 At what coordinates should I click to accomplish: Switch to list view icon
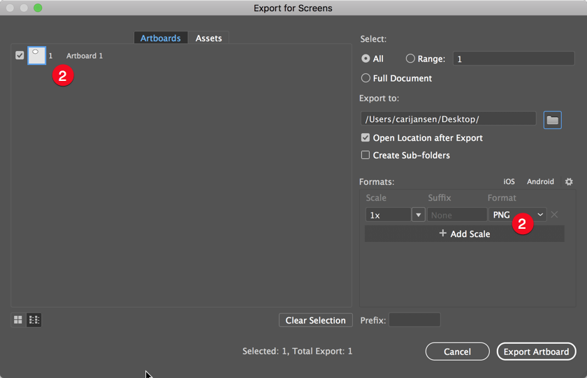pyautogui.click(x=34, y=320)
